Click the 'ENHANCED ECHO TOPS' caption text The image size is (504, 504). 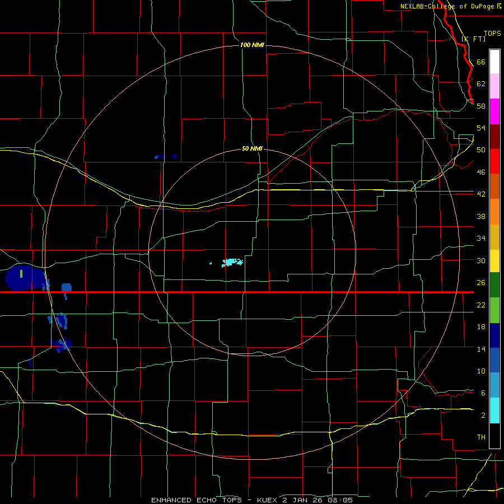pyautogui.click(x=197, y=500)
